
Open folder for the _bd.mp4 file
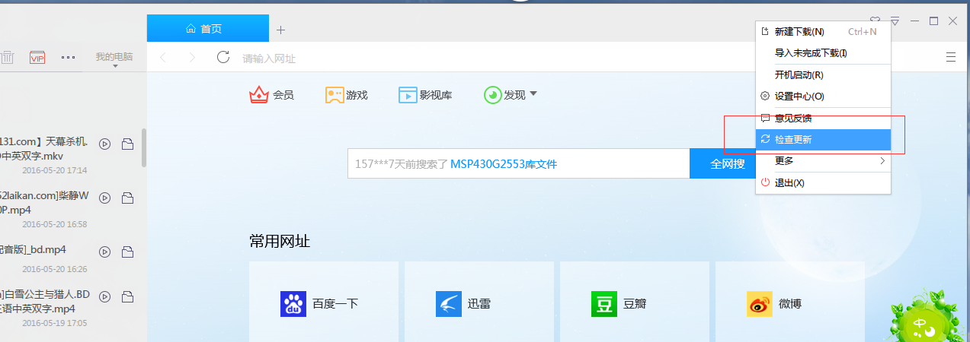point(128,251)
